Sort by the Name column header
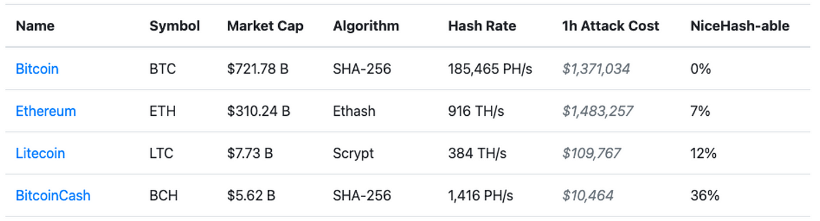The height and width of the screenshot is (221, 820). click(x=35, y=26)
